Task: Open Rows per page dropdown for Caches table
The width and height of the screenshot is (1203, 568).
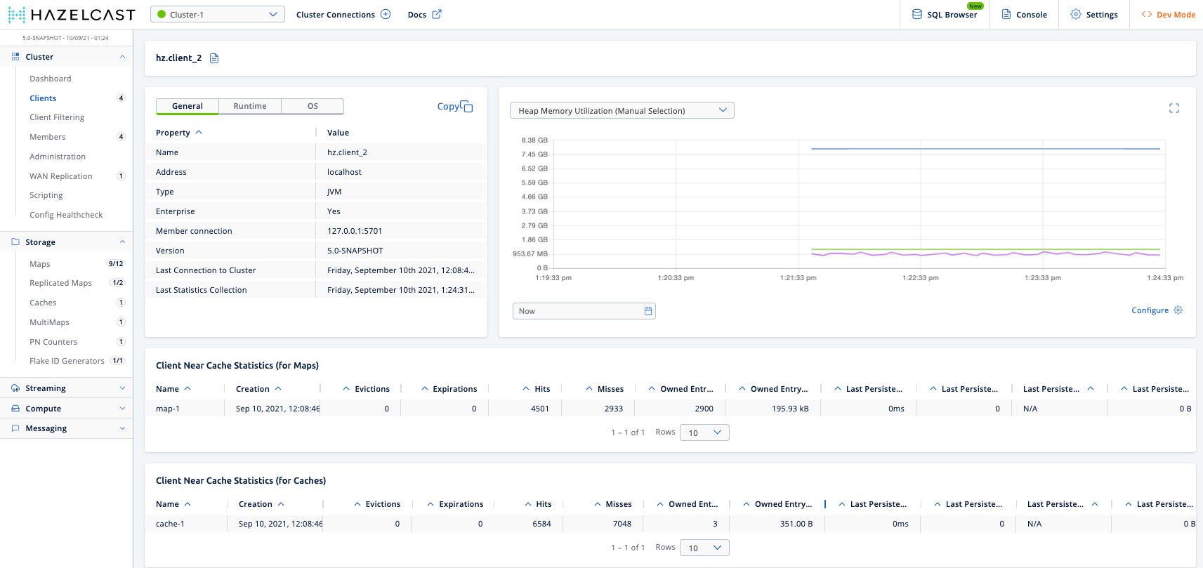Action: coord(704,548)
